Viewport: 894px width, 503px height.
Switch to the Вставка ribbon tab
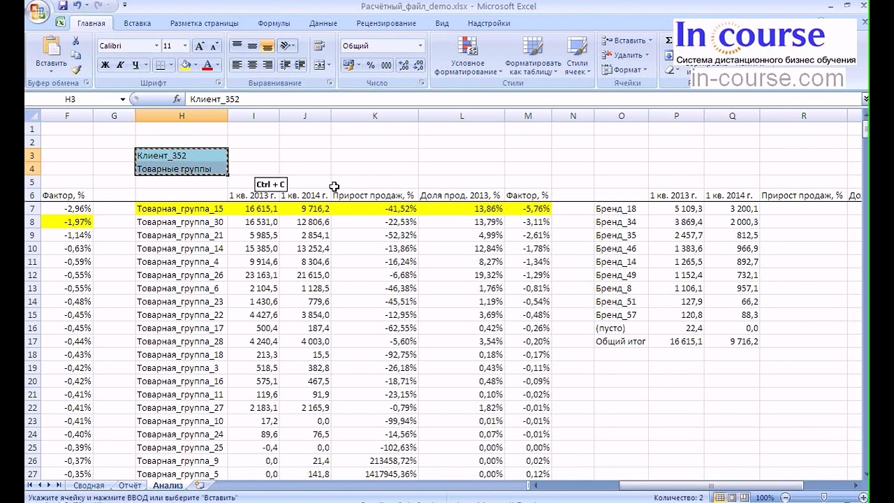(x=138, y=23)
